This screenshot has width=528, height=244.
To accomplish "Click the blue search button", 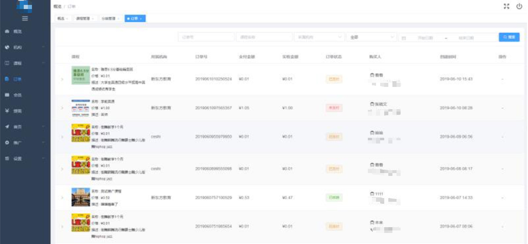I will point(509,37).
